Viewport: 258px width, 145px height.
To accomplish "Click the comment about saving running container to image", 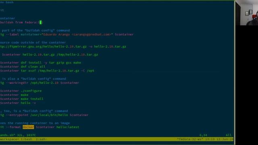I will (35, 123).
